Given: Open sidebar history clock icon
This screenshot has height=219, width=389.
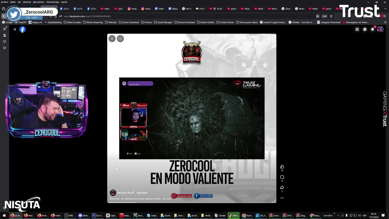Looking at the screenshot, I should [x=5, y=41].
